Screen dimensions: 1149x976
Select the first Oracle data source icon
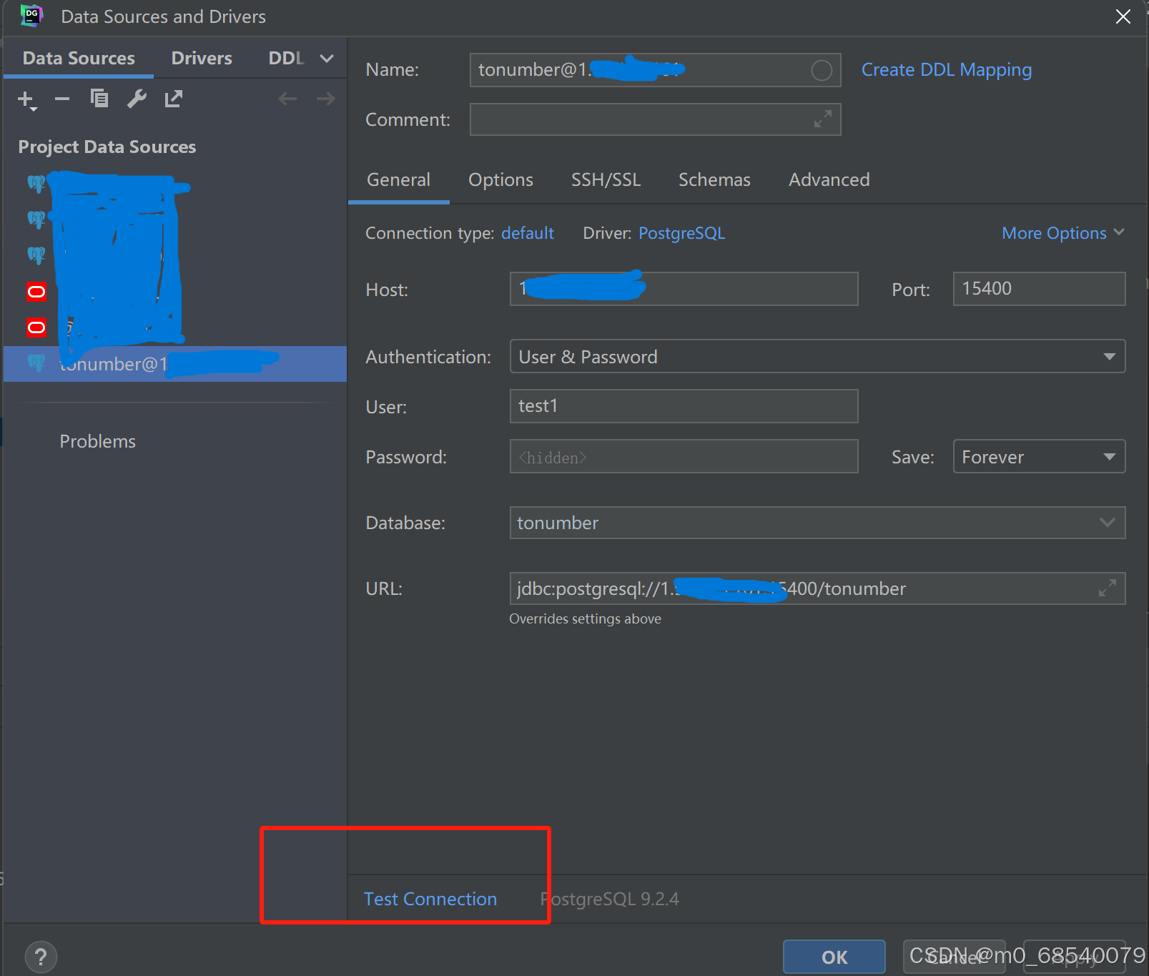pyautogui.click(x=36, y=292)
